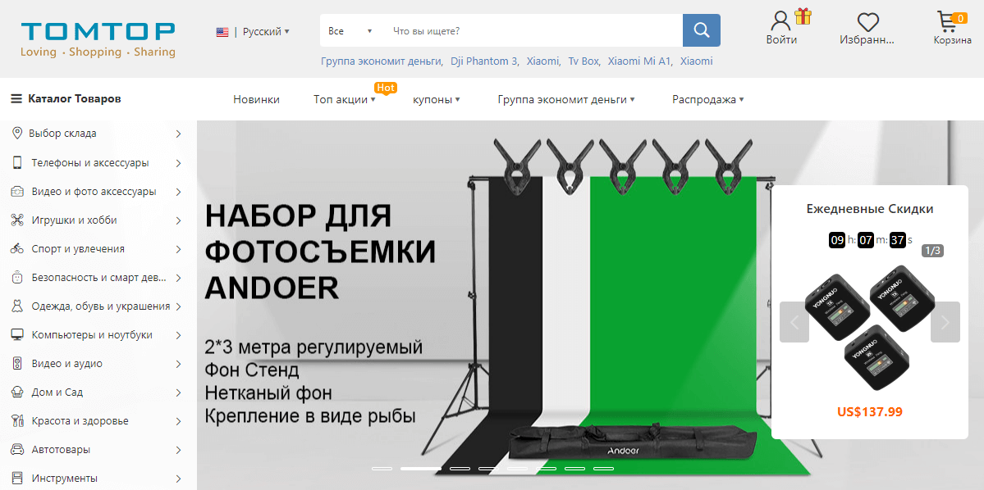The height and width of the screenshot is (490, 984).
Task: Expand the Топ акции menu
Action: point(344,100)
